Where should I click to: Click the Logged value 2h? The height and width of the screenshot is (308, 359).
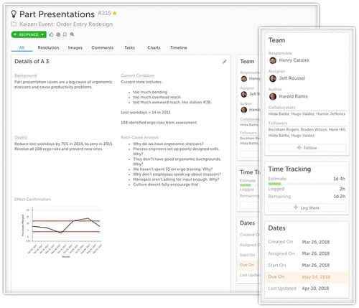(x=342, y=189)
